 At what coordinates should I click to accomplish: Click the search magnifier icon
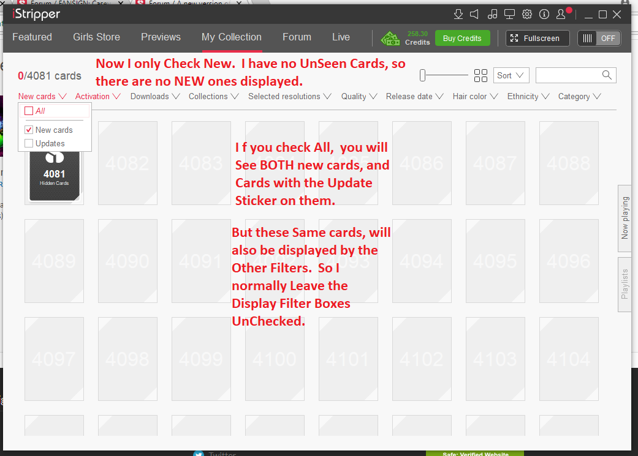coord(607,75)
